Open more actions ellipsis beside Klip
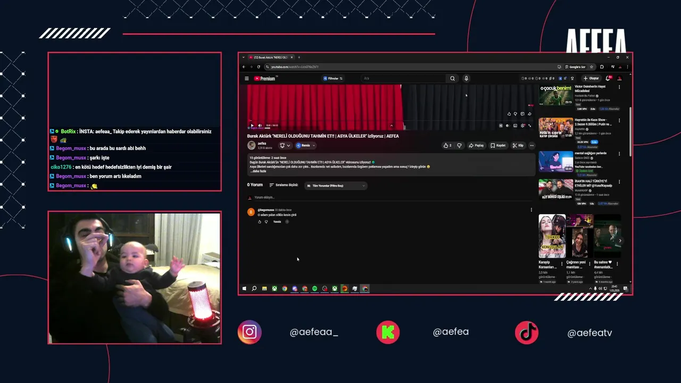The width and height of the screenshot is (681, 383). click(x=531, y=145)
